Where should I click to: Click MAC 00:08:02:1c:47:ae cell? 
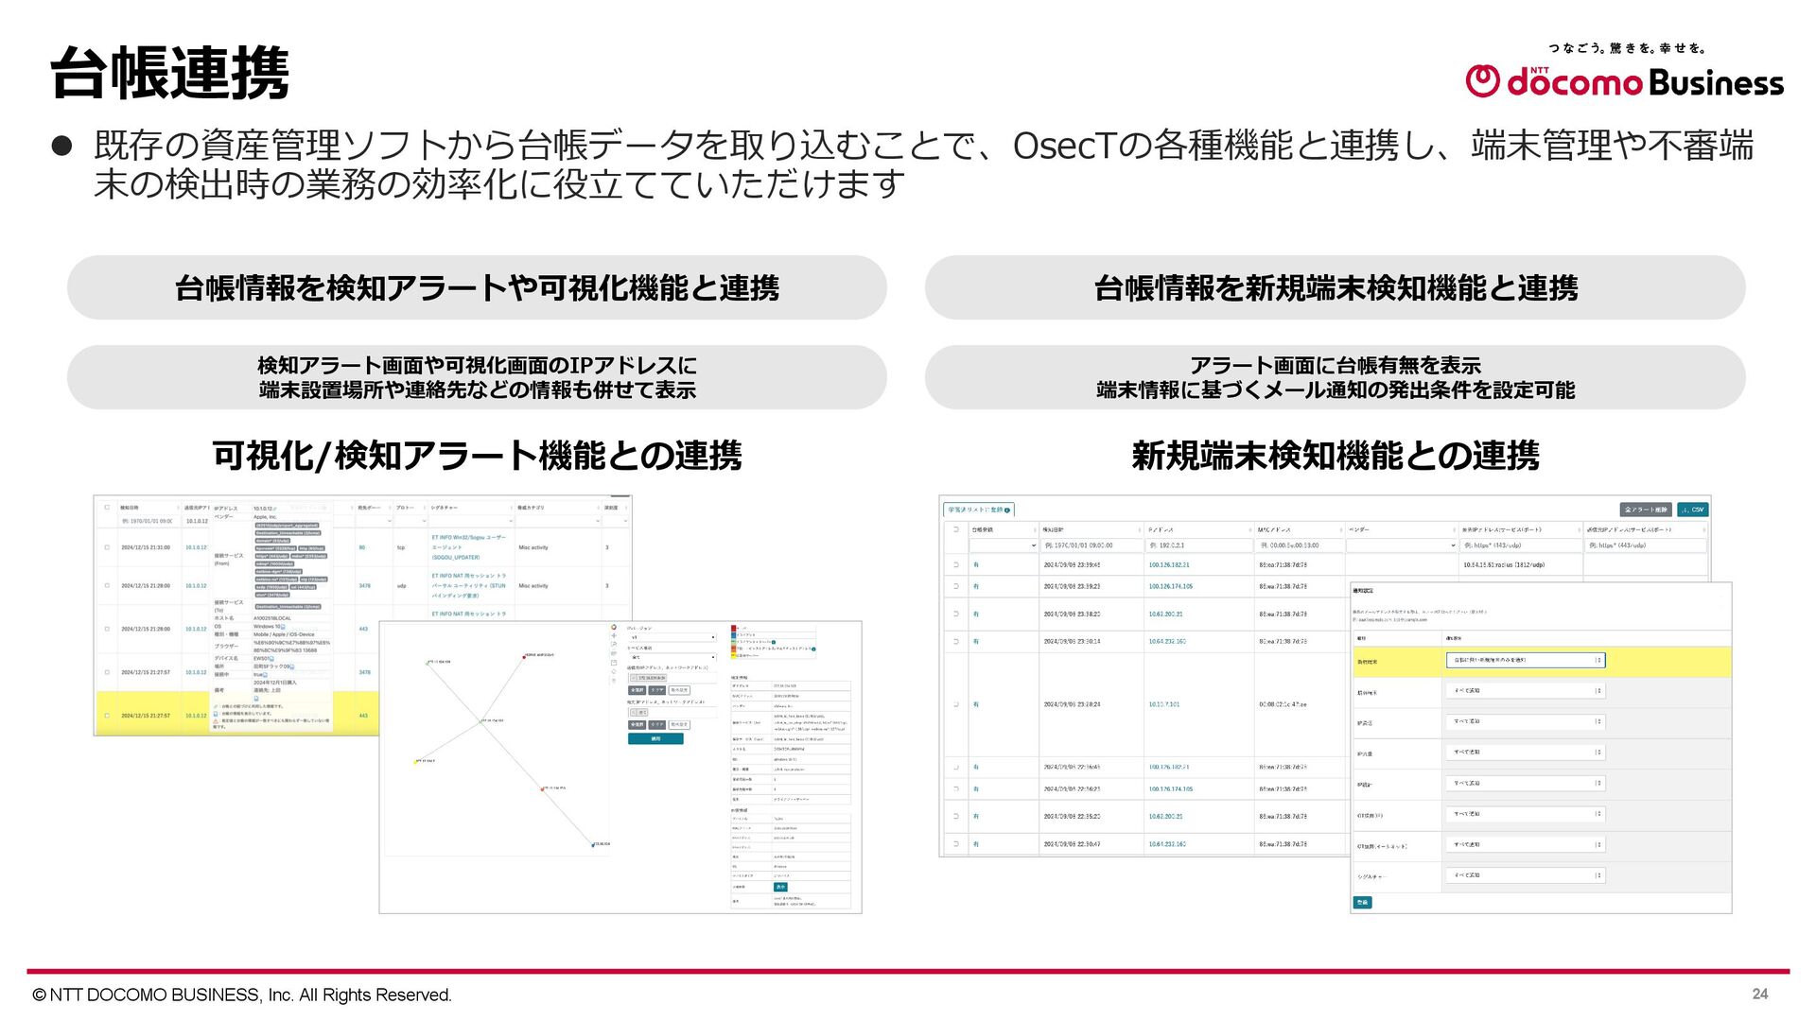coord(1283,704)
